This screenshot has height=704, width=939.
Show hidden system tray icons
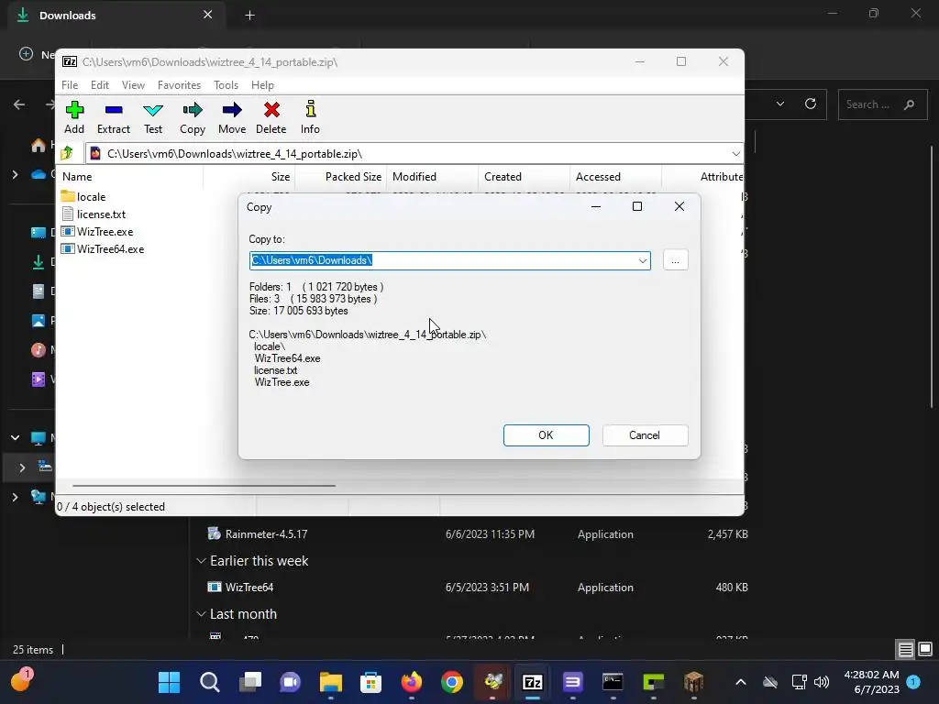740,682
